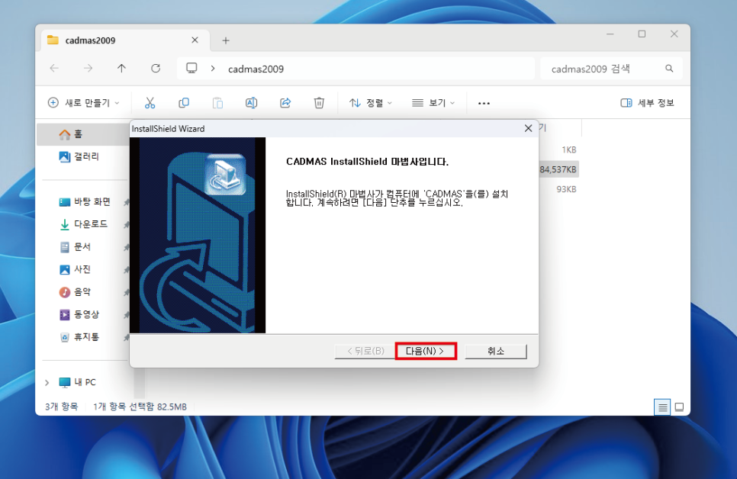This screenshot has height=479, width=737.
Task: Click the 1KB file size cell
Action: tap(568, 150)
